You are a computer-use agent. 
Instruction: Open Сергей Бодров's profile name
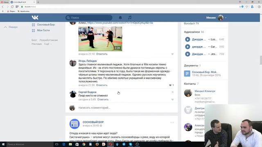[x=87, y=92]
